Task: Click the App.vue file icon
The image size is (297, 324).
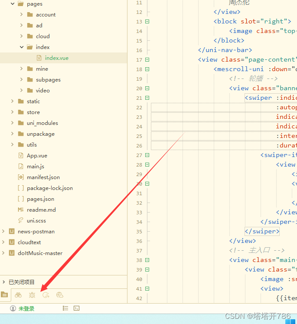Action: [x=21, y=155]
